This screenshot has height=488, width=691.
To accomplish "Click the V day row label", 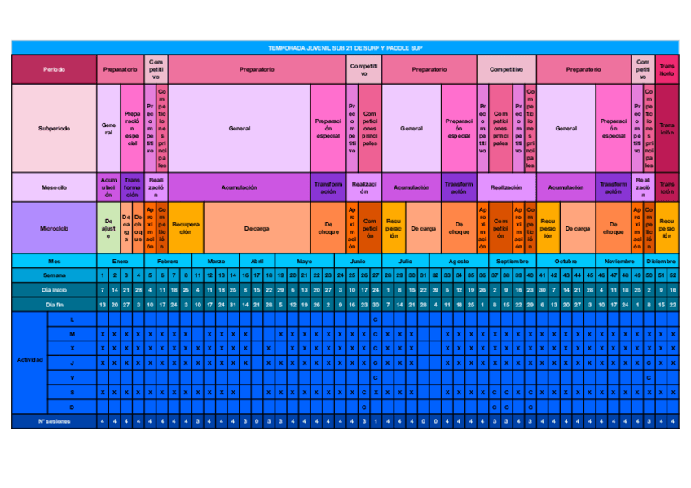I will [73, 377].
